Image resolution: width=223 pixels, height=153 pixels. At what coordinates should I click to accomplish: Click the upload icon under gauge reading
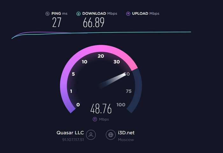(x=95, y=119)
